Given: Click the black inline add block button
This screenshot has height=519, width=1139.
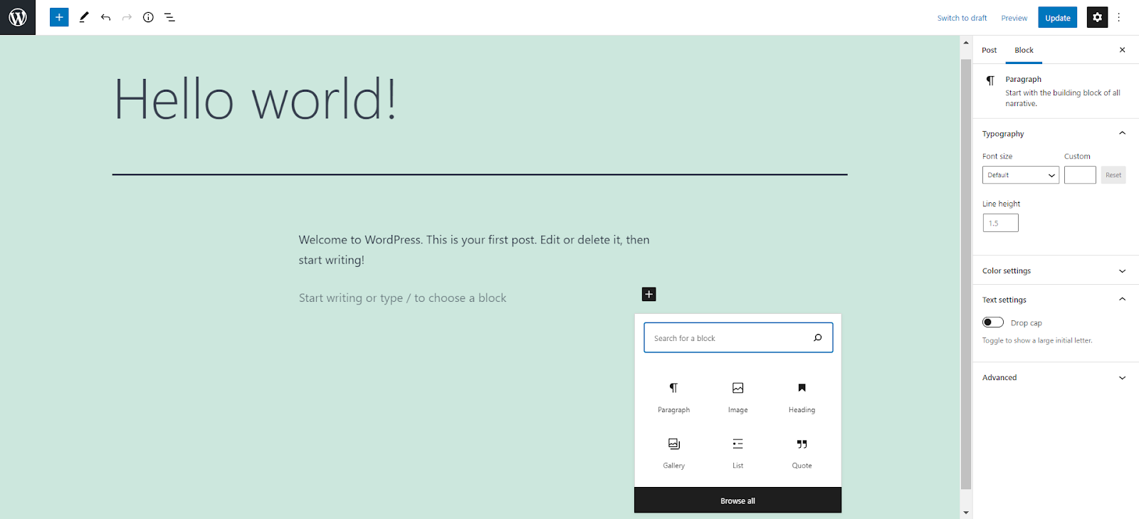Looking at the screenshot, I should (x=649, y=294).
